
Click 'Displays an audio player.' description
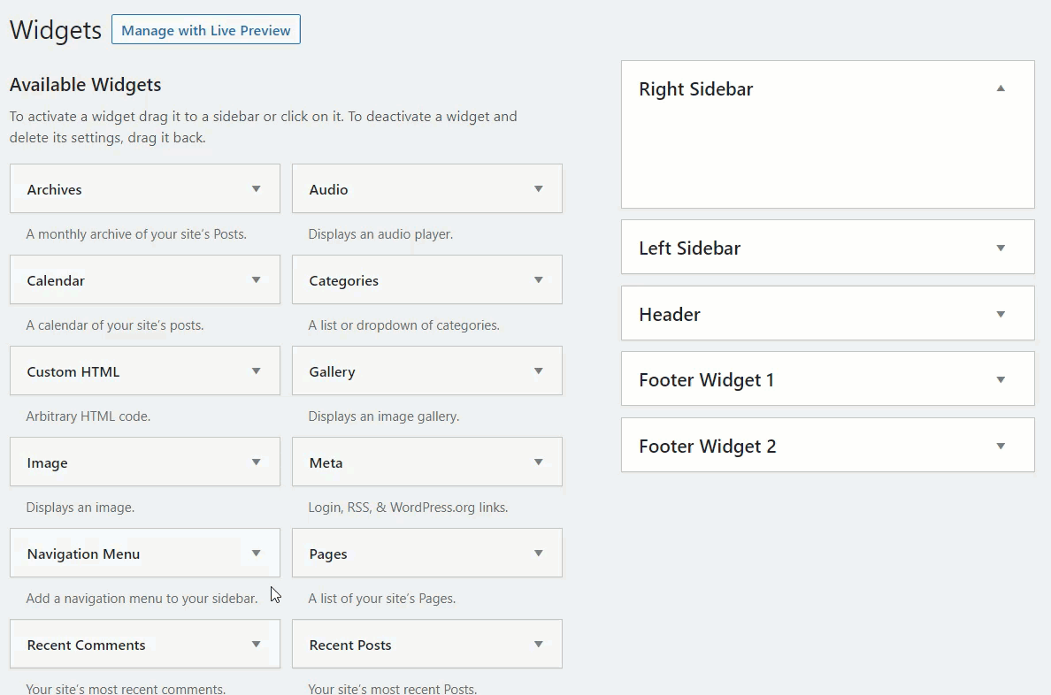[x=380, y=234]
